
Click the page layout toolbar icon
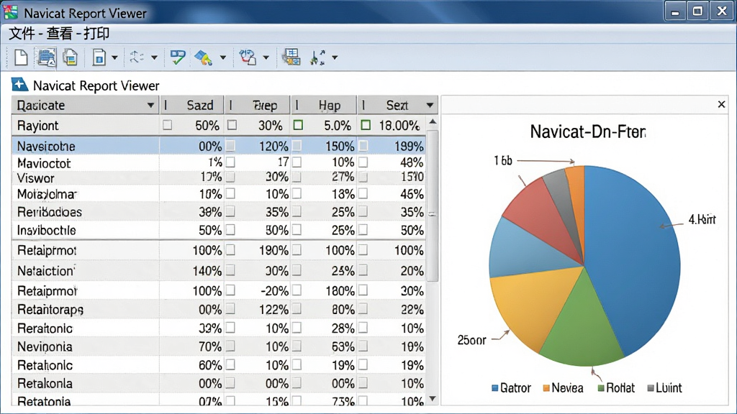coord(99,57)
